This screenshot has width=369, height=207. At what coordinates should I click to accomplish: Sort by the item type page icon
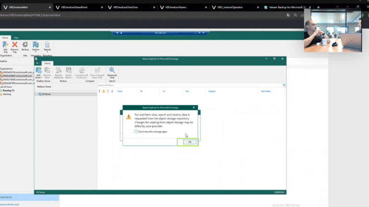[108, 92]
